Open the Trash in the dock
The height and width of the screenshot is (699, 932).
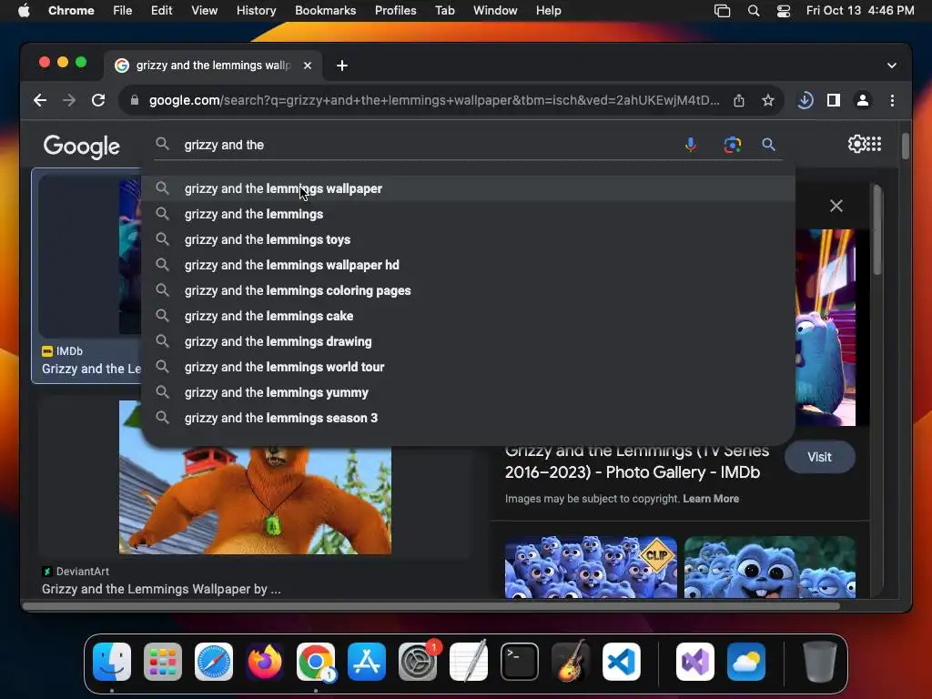coord(820,662)
